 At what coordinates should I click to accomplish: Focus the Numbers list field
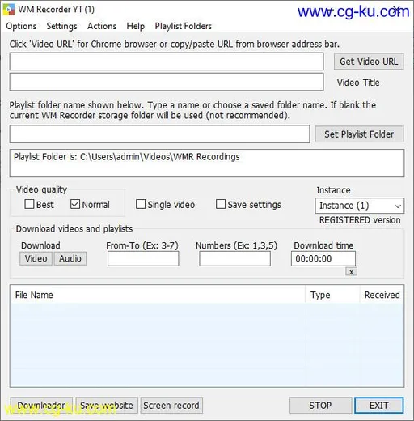point(235,258)
